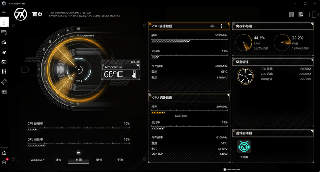Switch to 增强 turbo mode
Screen dimensions: 320x172
click(99, 160)
